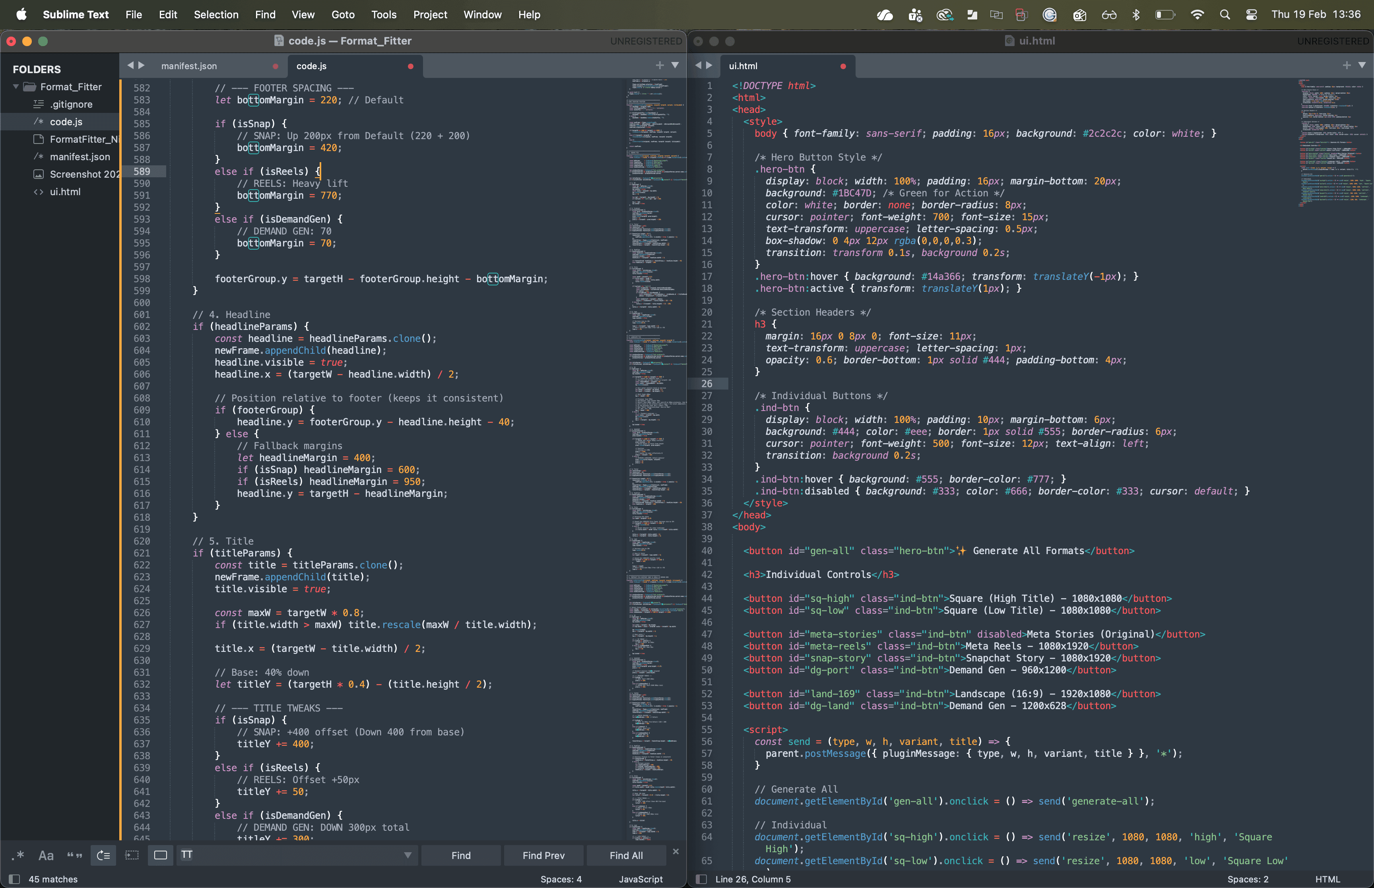Click the highlight matches icon
This screenshot has width=1374, height=888.
[x=160, y=855]
